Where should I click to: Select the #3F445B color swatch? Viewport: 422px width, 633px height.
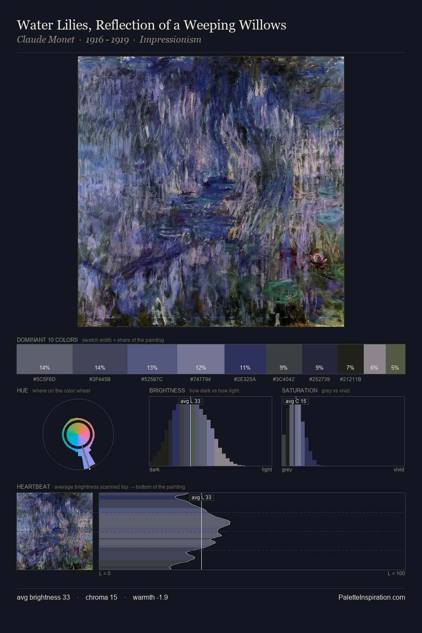[100, 359]
